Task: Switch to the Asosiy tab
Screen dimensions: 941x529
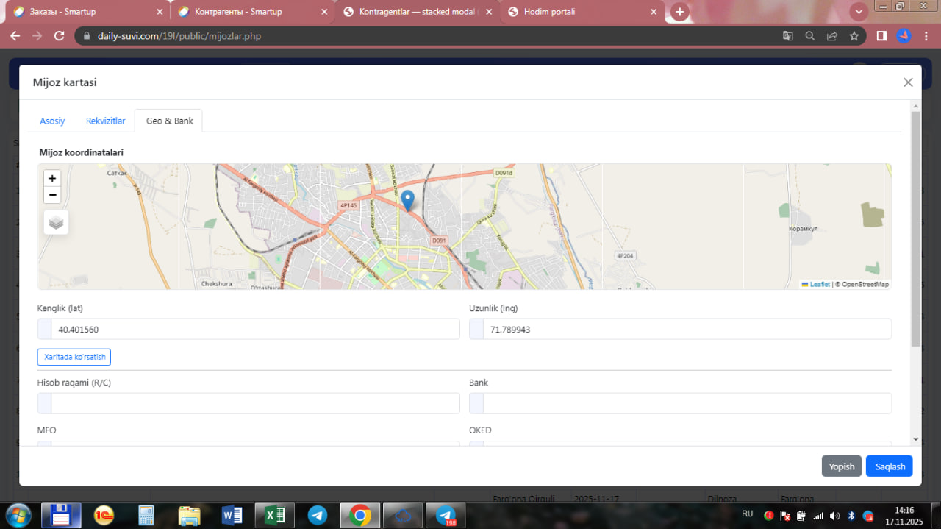Action: [52, 121]
